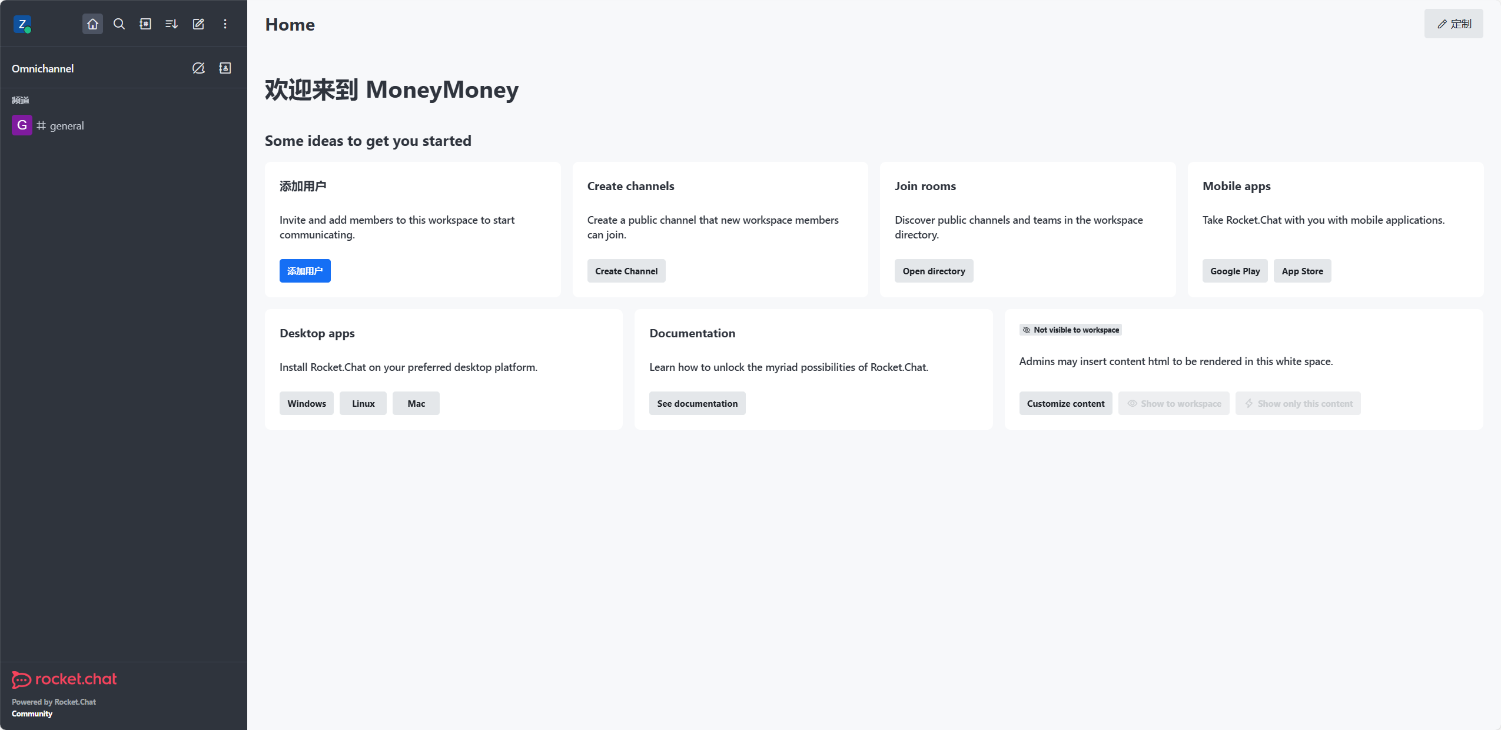Click the Mobile apps card title

click(1236, 186)
